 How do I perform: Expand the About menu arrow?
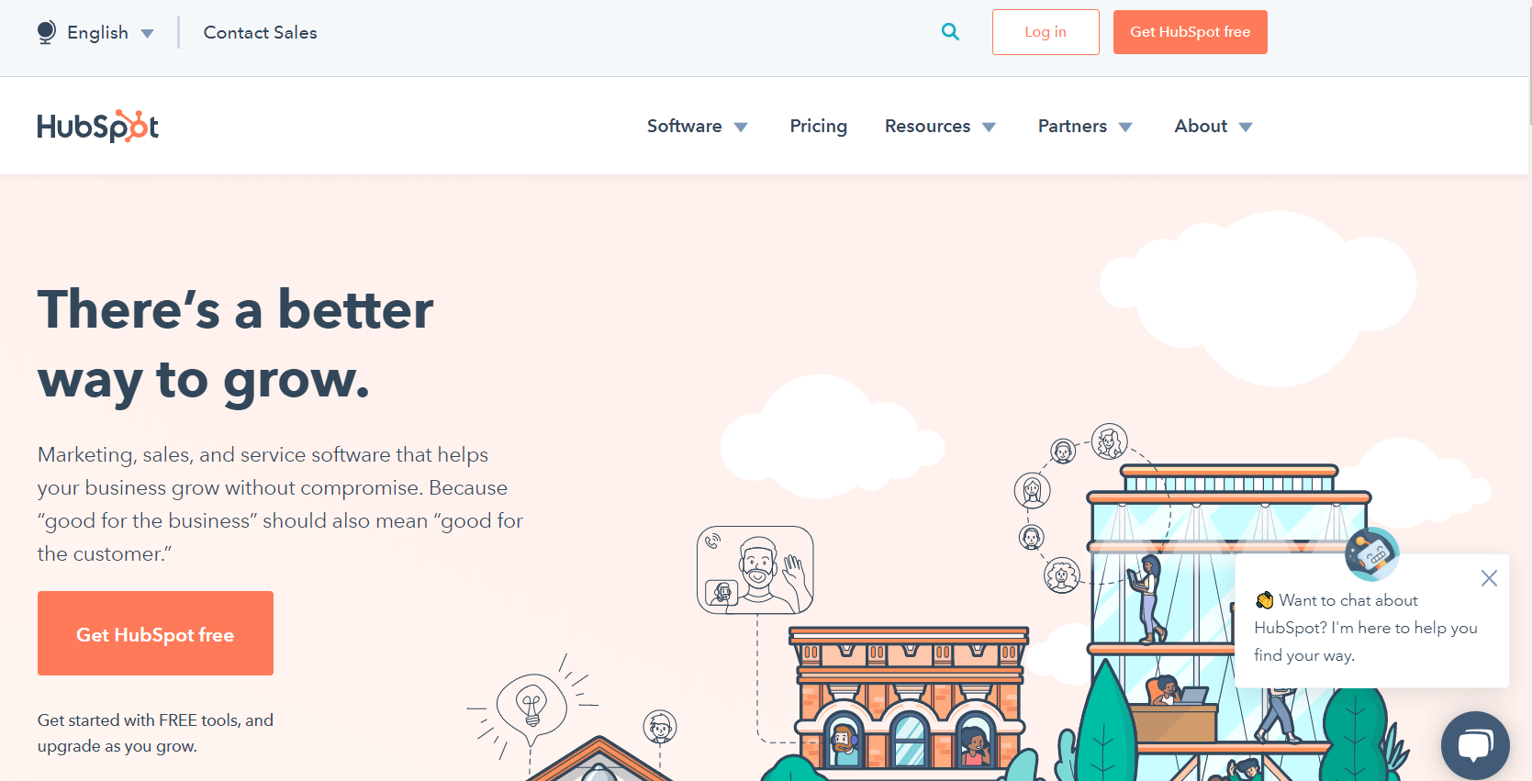coord(1246,128)
